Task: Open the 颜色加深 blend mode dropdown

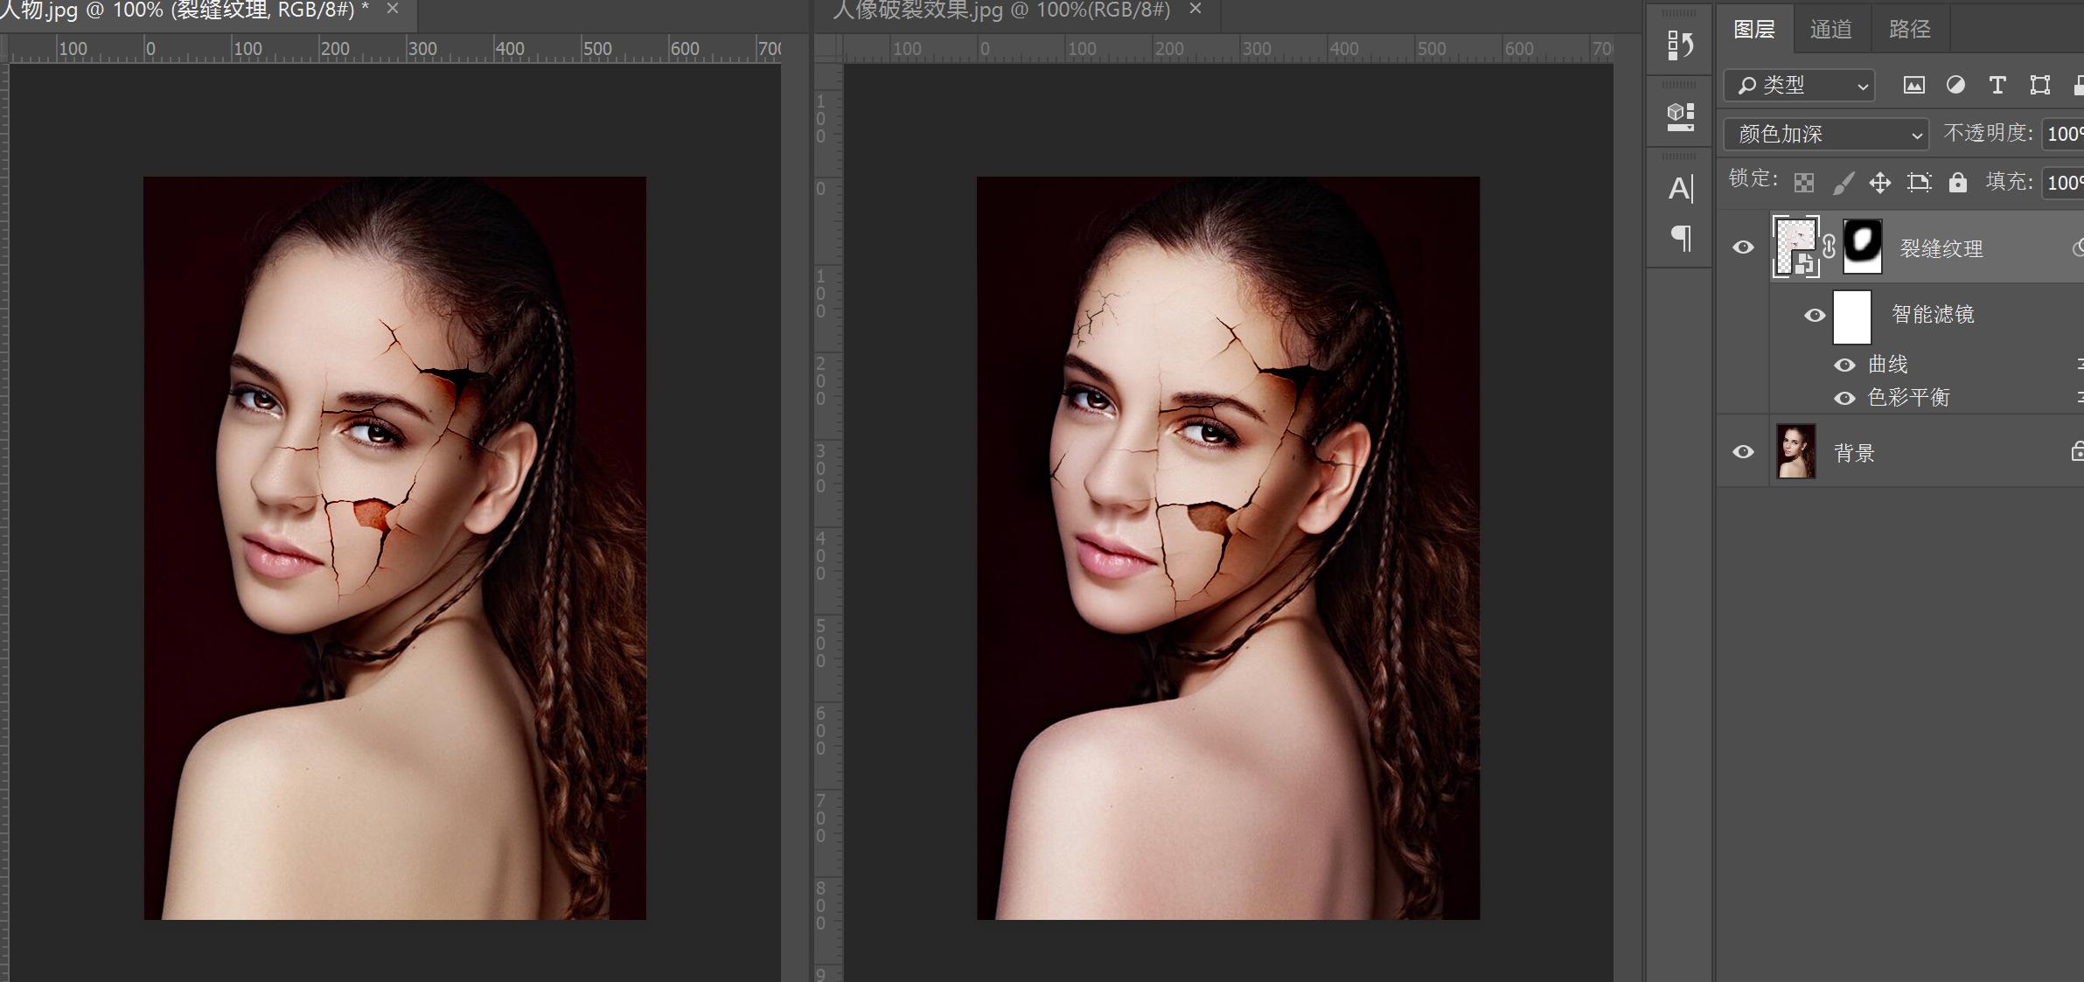Action: (1826, 135)
